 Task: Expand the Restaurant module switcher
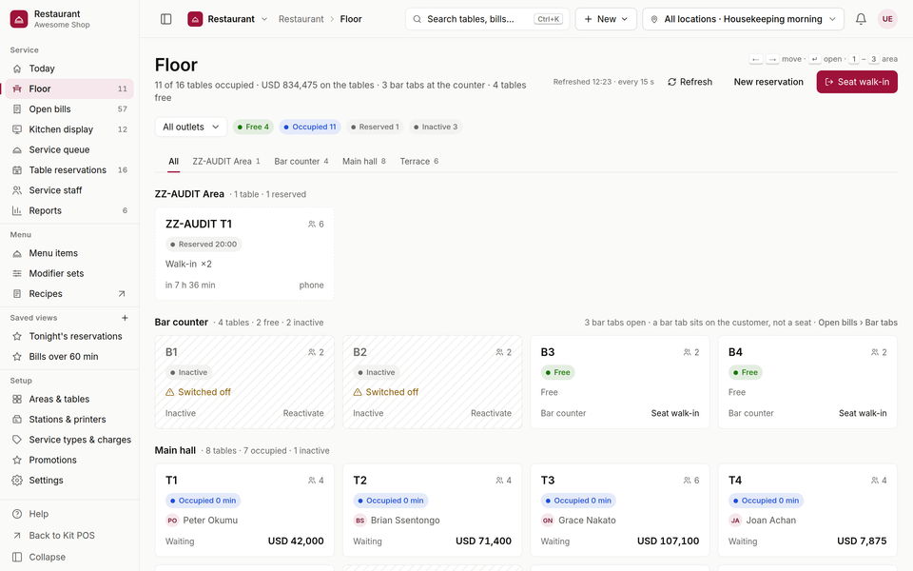point(227,19)
